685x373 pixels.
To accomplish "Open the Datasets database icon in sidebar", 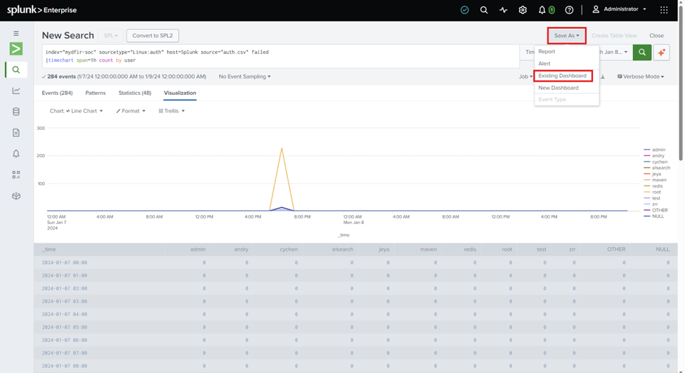I will click(x=16, y=112).
